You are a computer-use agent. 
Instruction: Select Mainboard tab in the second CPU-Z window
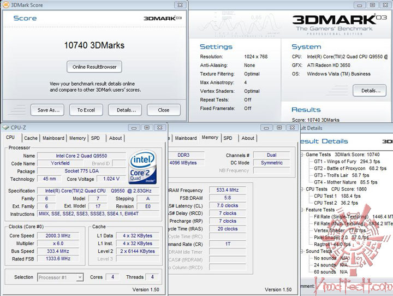(x=186, y=138)
